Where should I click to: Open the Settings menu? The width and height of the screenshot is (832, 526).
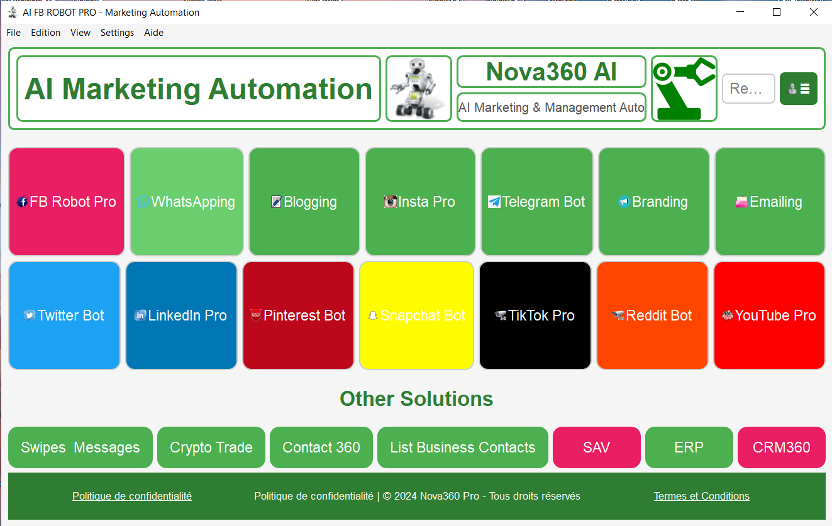117,33
